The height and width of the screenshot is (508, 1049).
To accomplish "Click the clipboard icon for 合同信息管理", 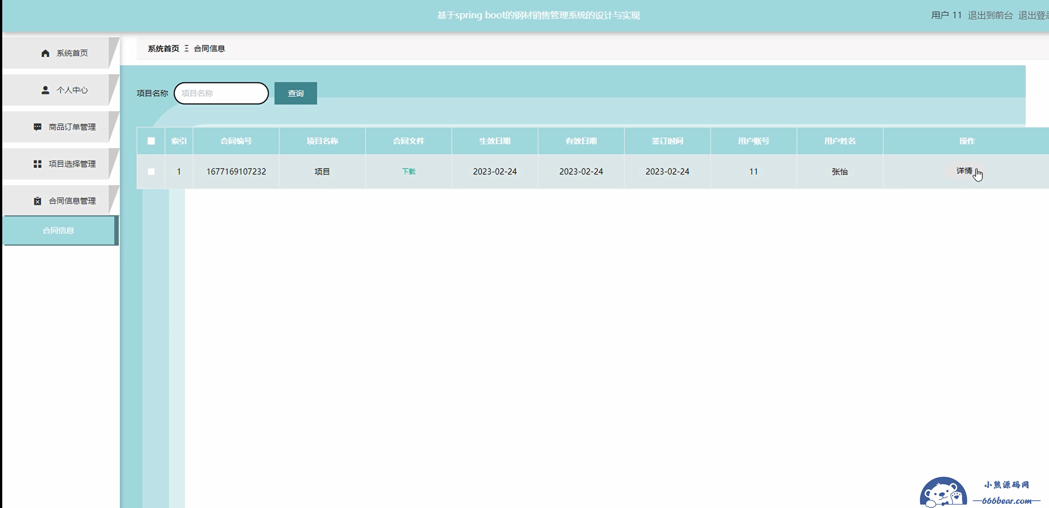I will (38, 201).
